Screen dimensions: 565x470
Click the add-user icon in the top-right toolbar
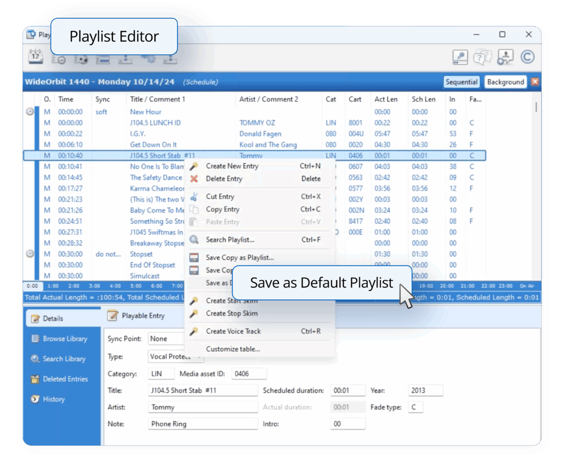pyautogui.click(x=505, y=57)
